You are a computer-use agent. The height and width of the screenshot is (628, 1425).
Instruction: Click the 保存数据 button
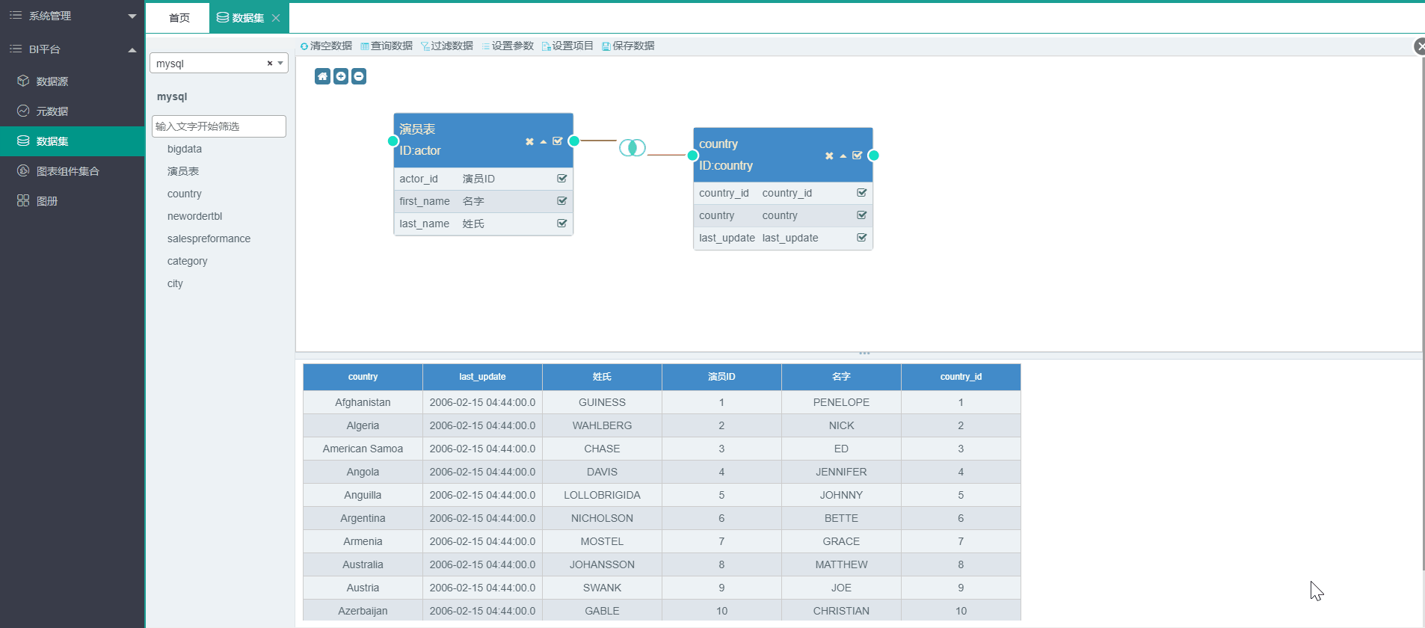tap(628, 46)
